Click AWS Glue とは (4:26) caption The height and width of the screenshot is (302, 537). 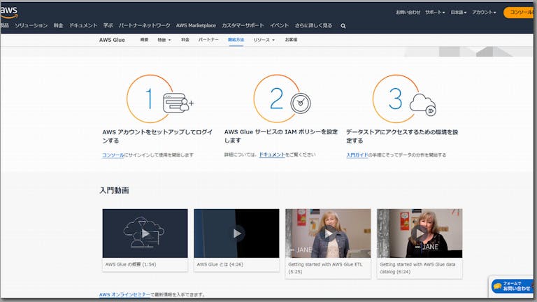point(220,264)
